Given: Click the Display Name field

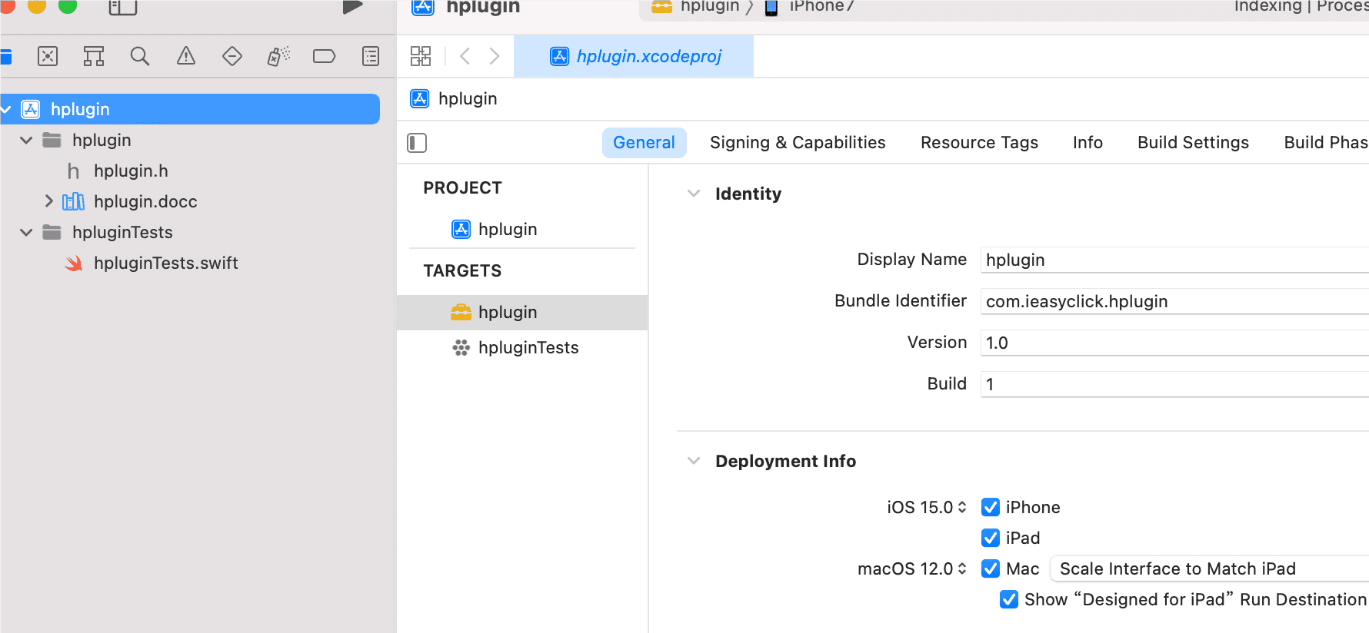Looking at the screenshot, I should [1174, 260].
